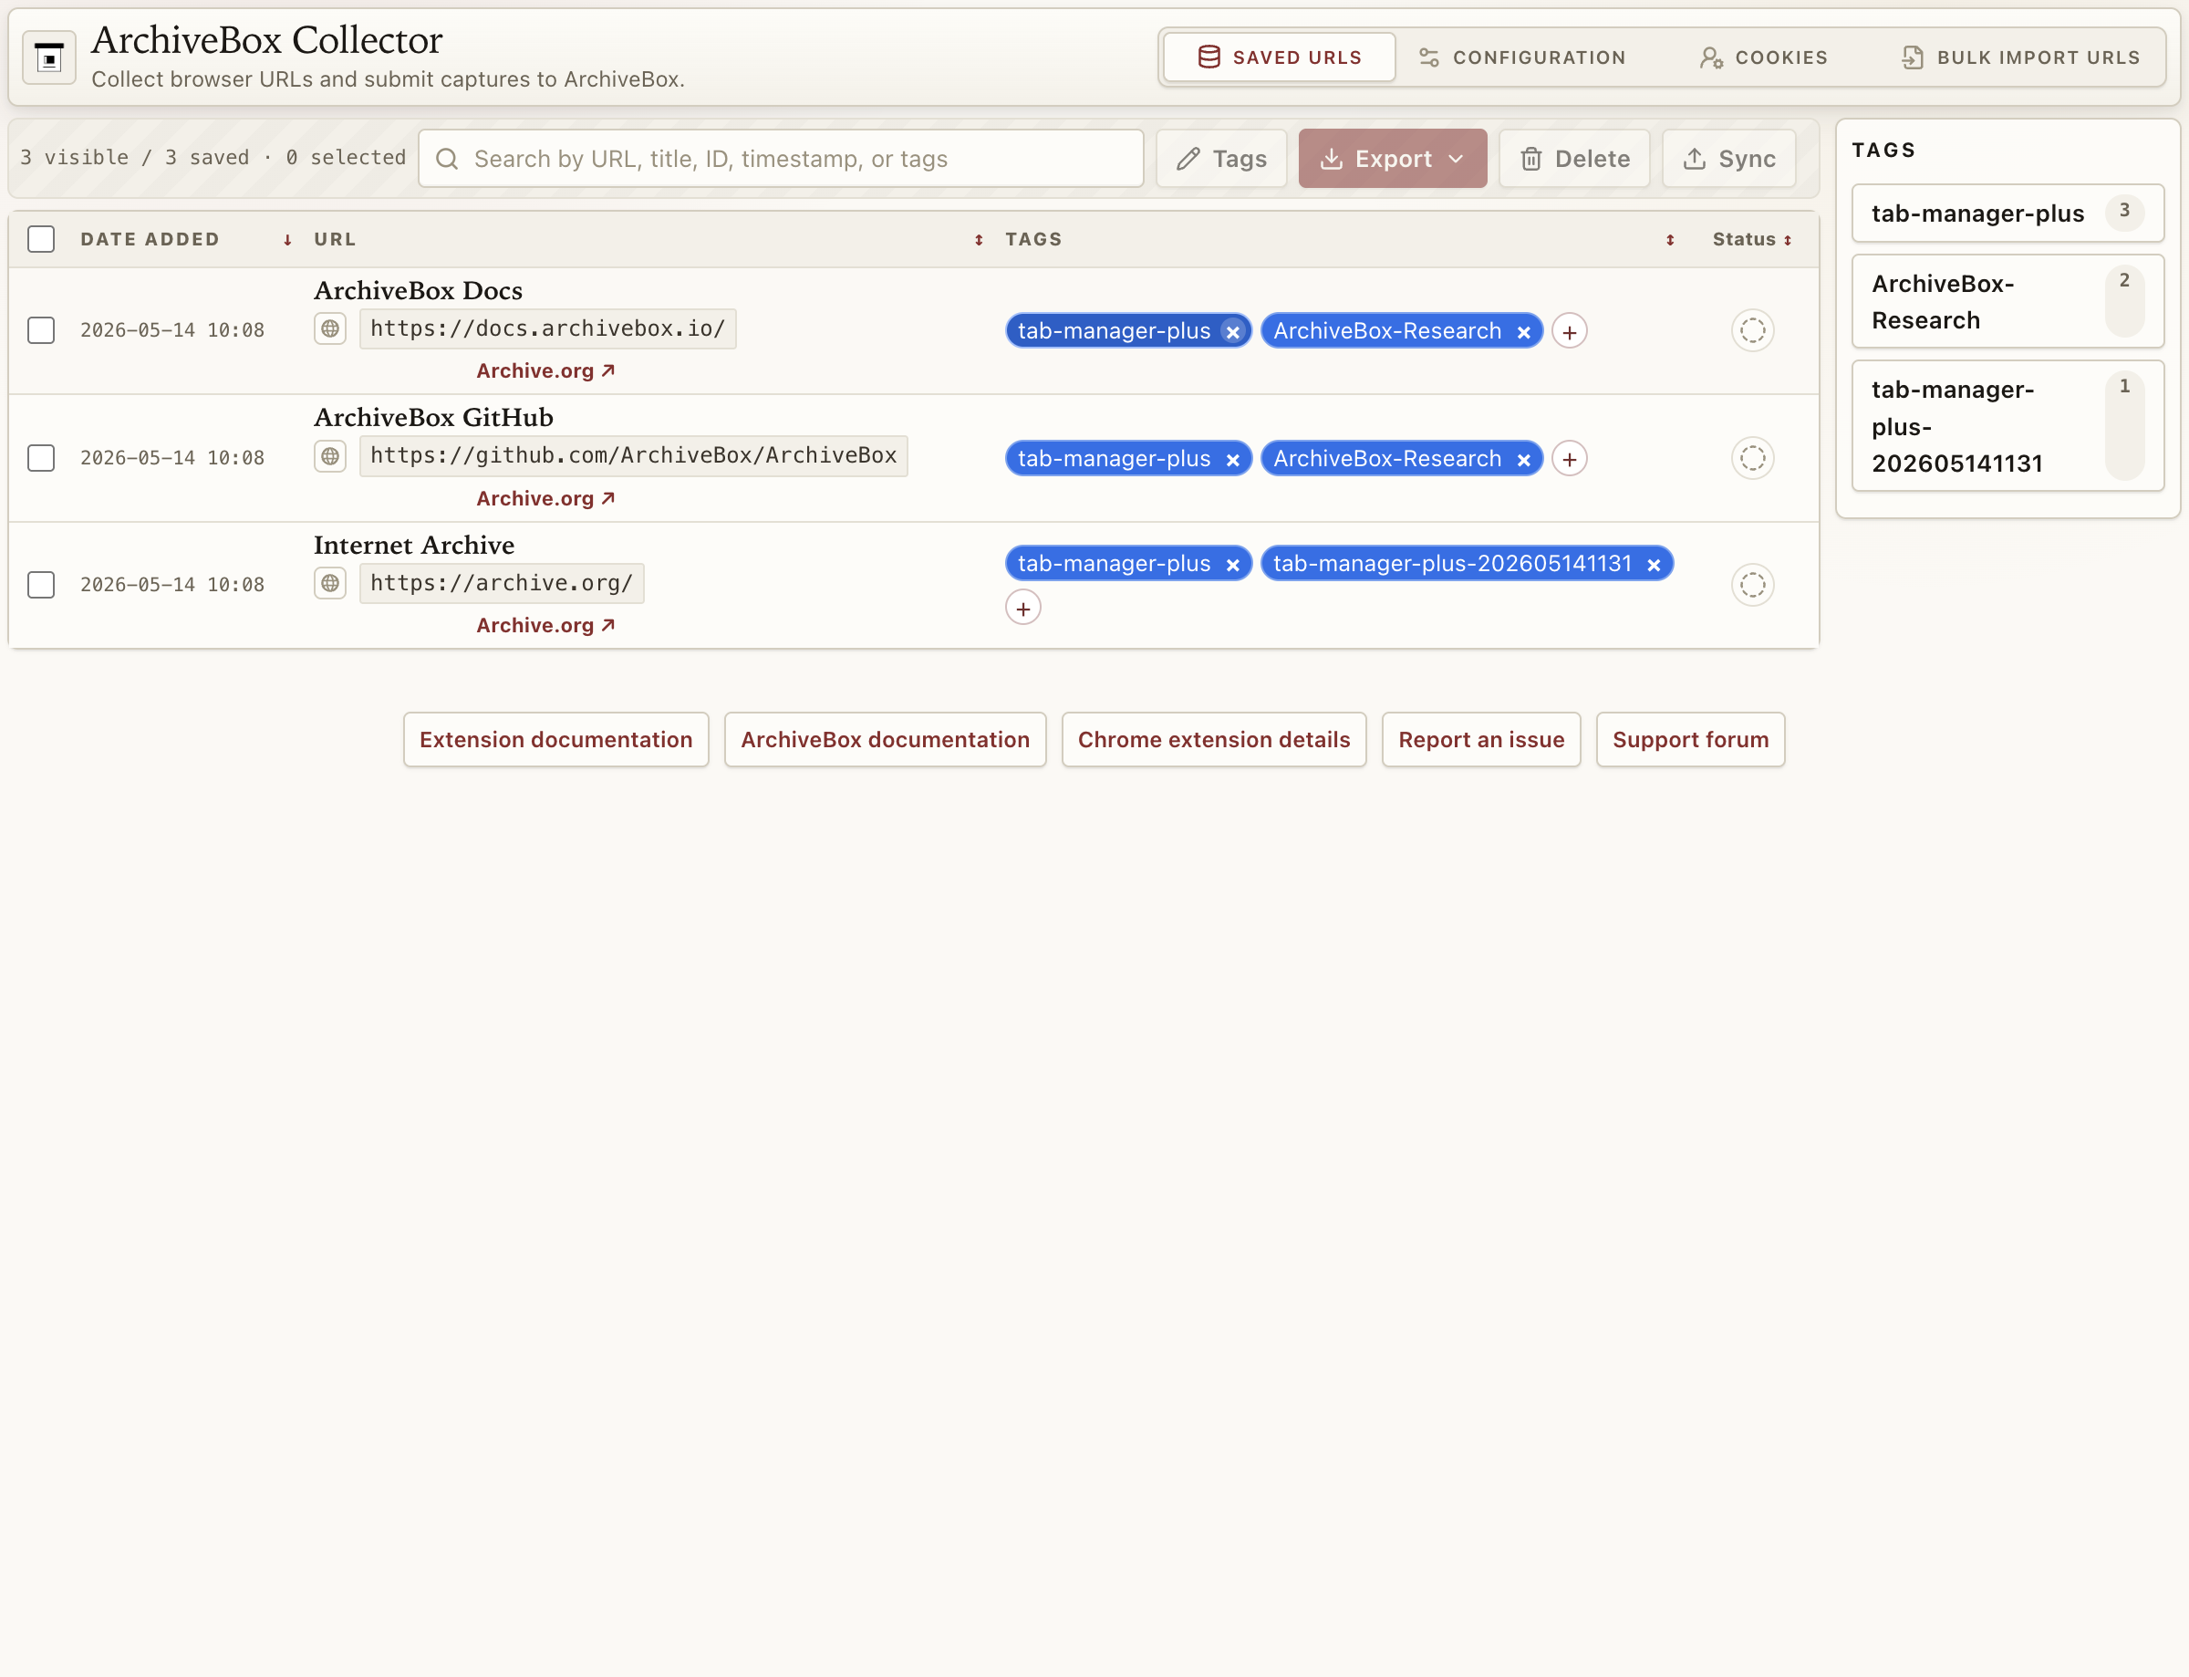This screenshot has height=1677, width=2189.
Task: Remove tab-manager-plus tag from ArchiveBox Docs
Action: 1233,332
